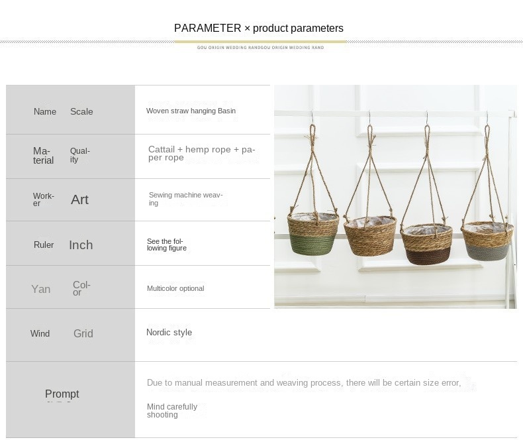Click the Prompt row label
This screenshot has width=523, height=444.
pyautogui.click(x=62, y=394)
